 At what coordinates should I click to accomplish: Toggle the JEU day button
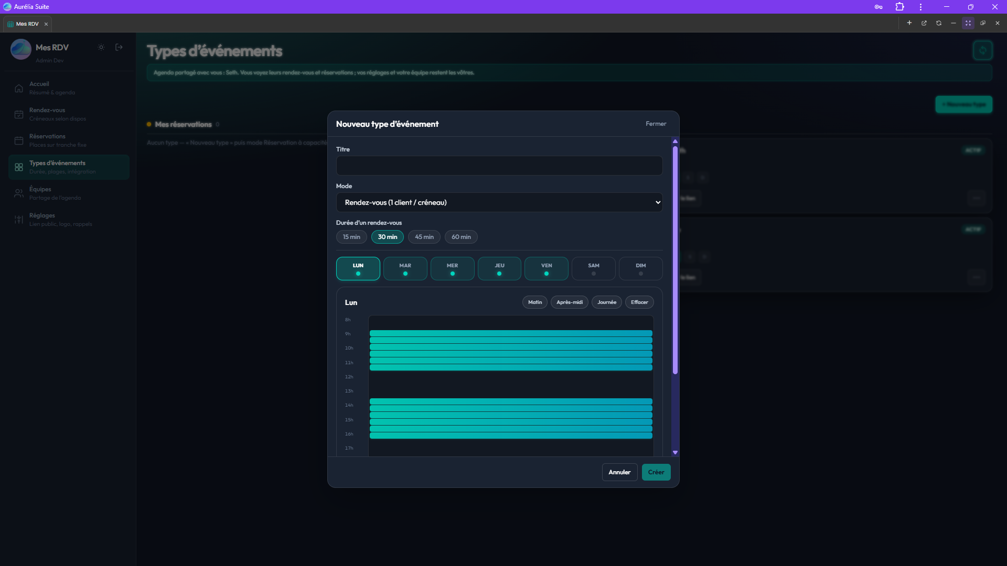click(499, 269)
